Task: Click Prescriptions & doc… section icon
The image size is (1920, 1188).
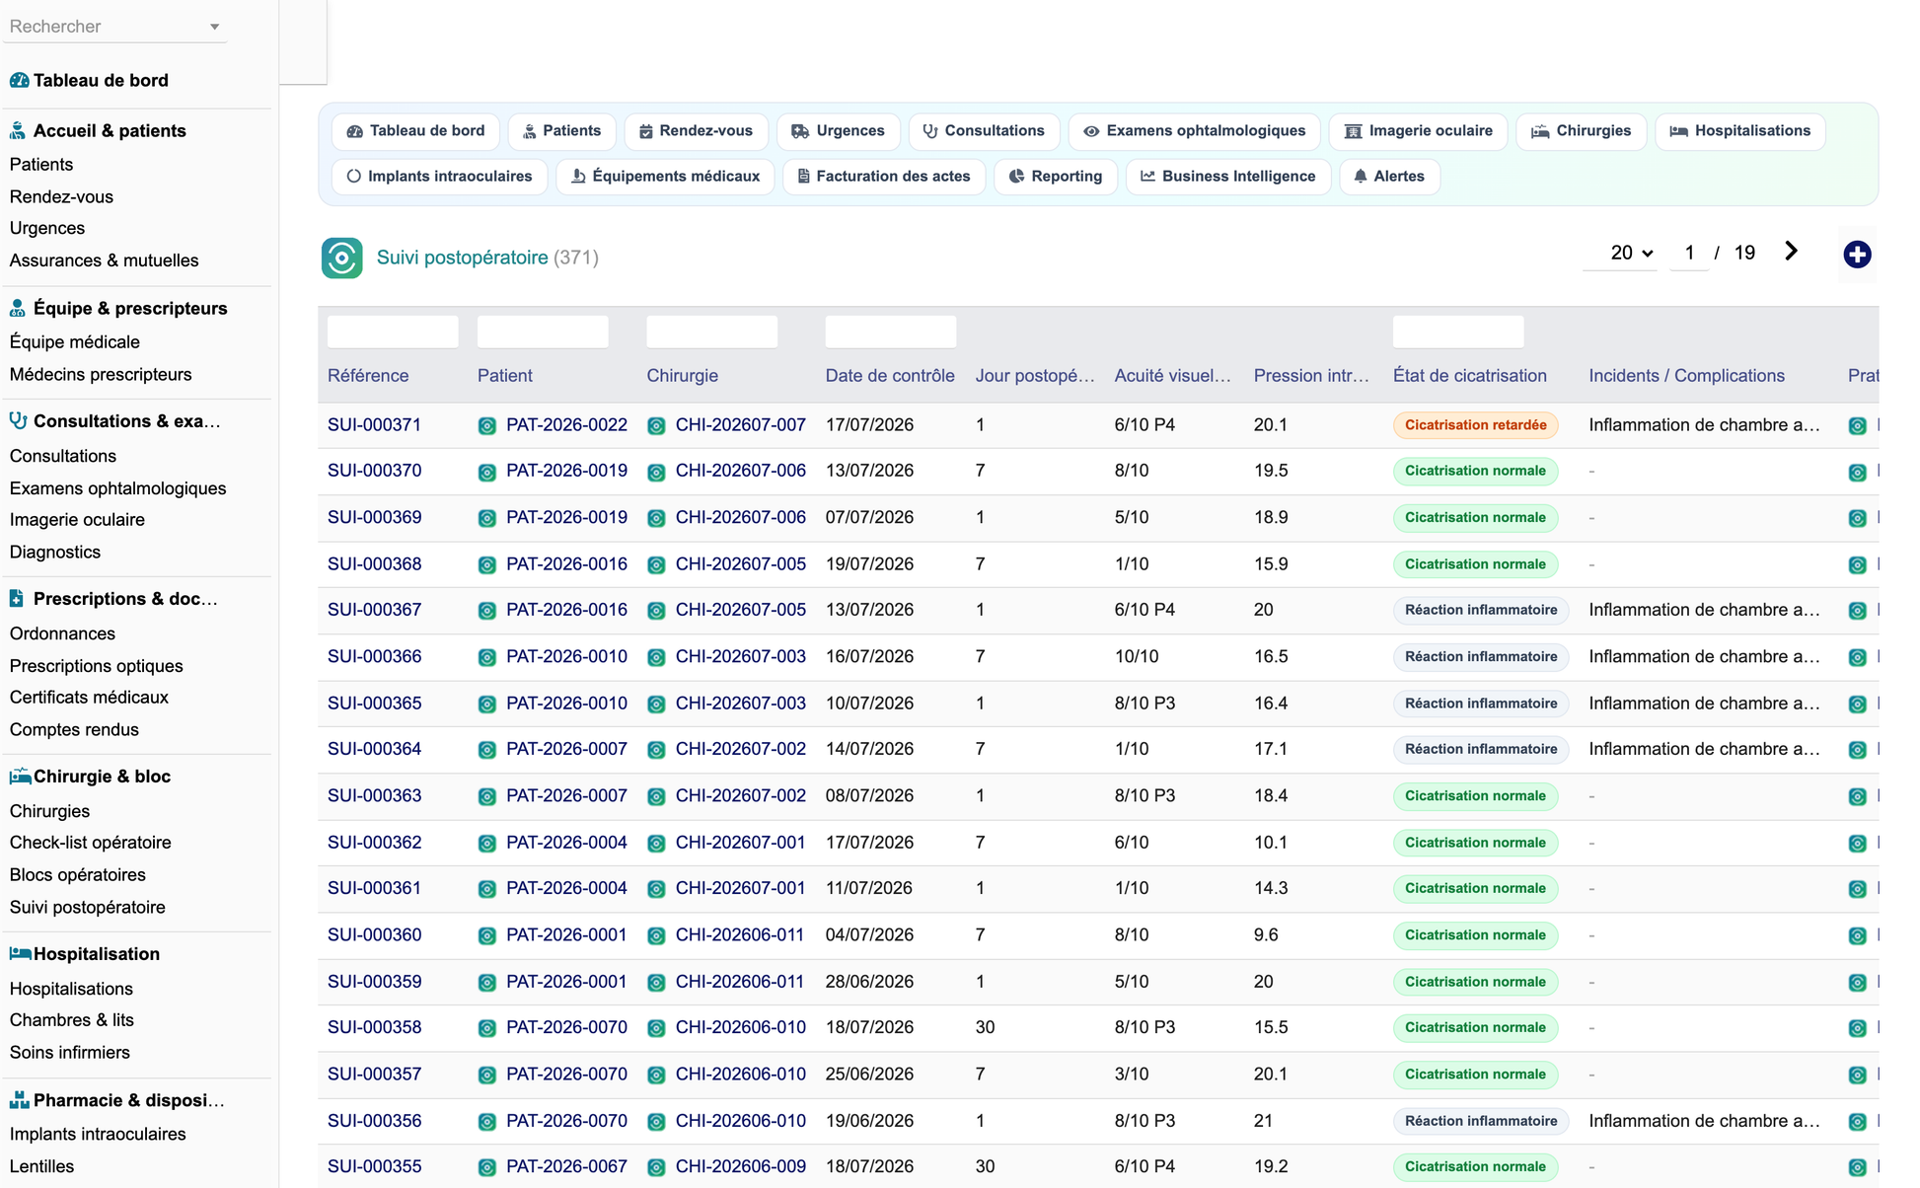Action: [x=17, y=598]
